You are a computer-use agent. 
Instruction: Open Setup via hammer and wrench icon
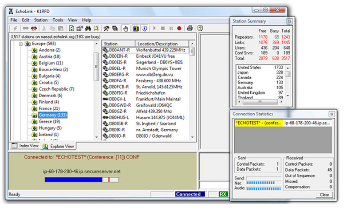(106, 28)
